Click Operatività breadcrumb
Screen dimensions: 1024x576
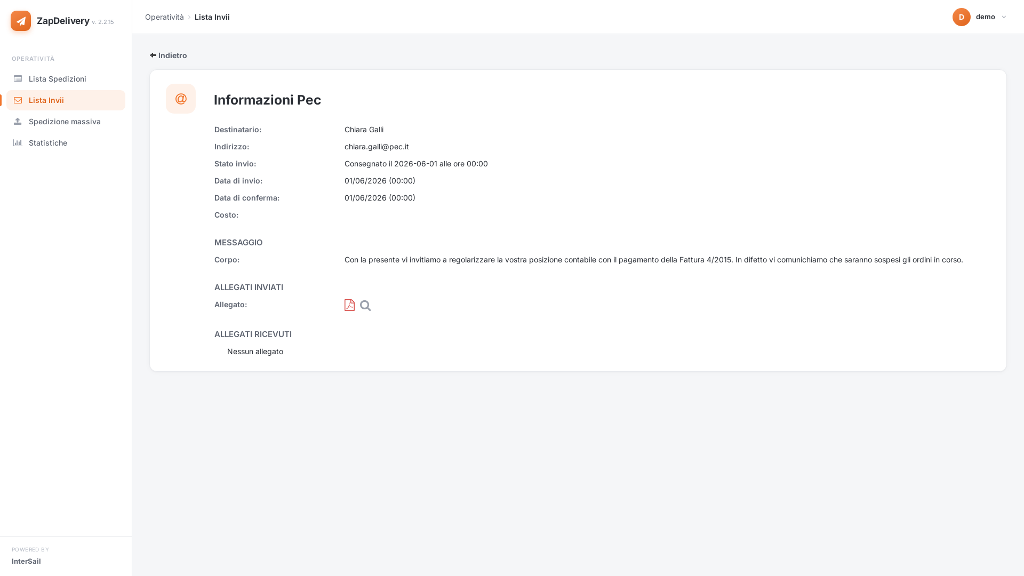point(164,17)
